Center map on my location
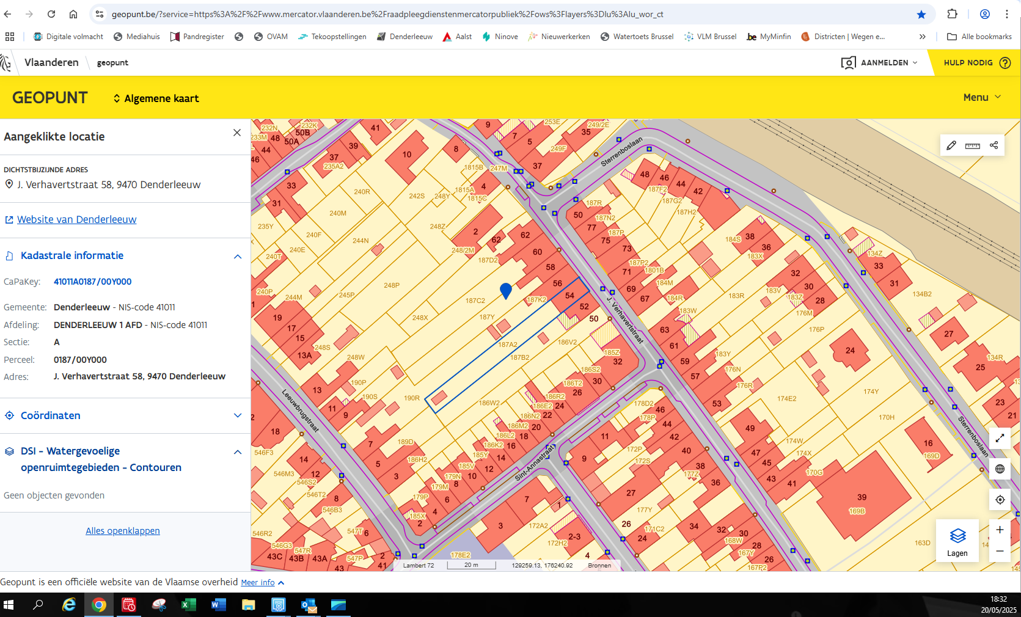1021x617 pixels. click(x=1000, y=500)
